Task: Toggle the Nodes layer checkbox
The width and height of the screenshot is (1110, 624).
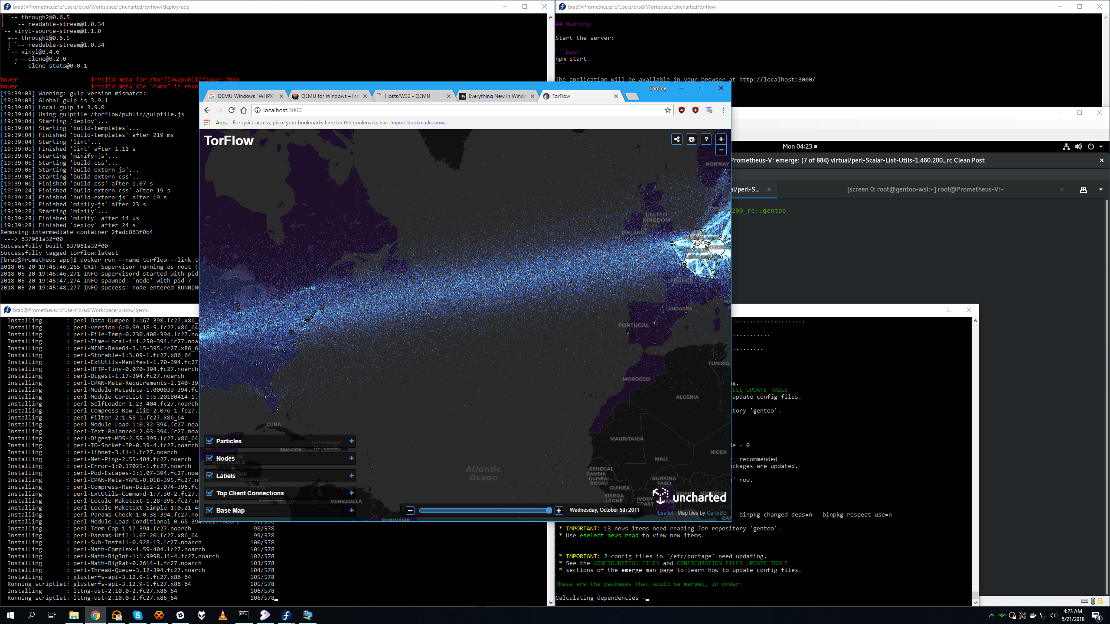Action: tap(210, 458)
